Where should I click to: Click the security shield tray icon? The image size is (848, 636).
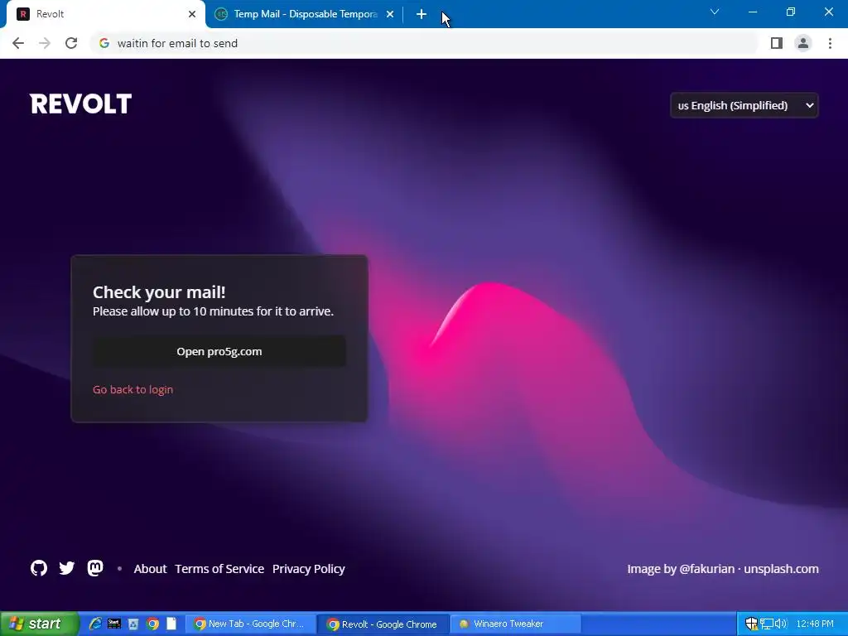click(751, 624)
